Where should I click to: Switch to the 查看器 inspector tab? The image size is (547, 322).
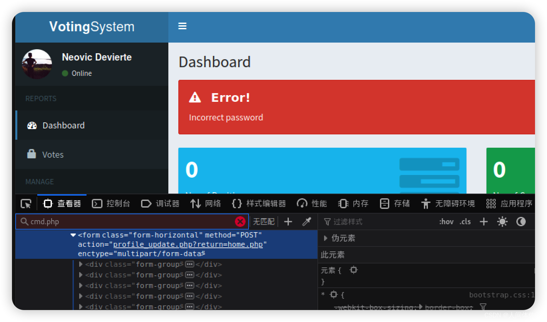click(x=62, y=204)
